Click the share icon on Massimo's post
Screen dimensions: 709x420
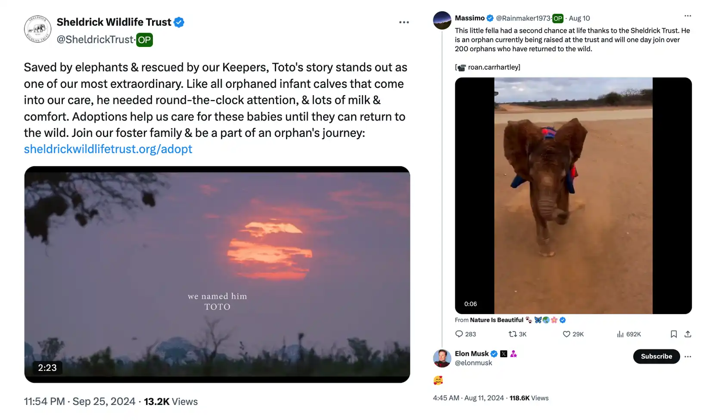coord(688,334)
